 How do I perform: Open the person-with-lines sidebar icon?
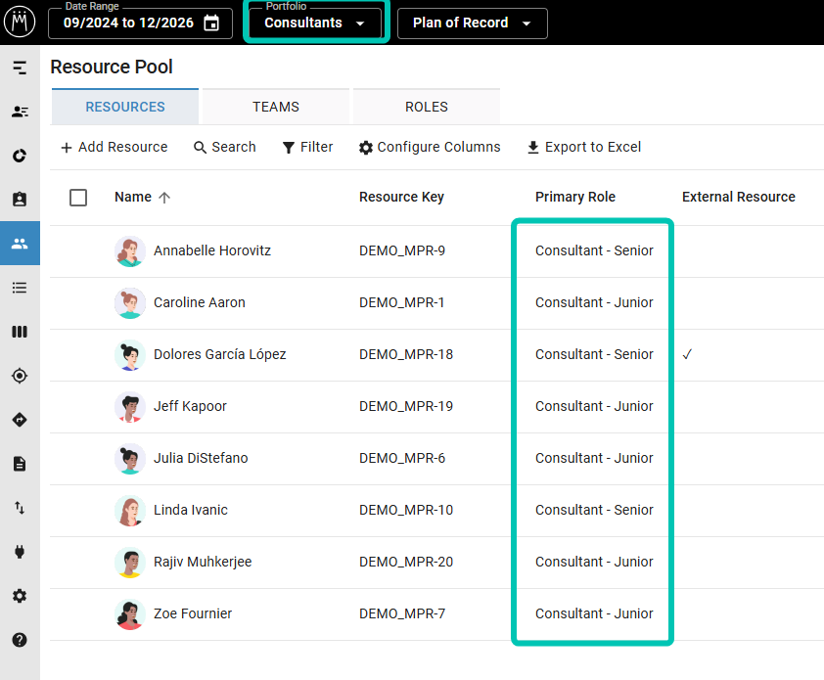point(20,112)
